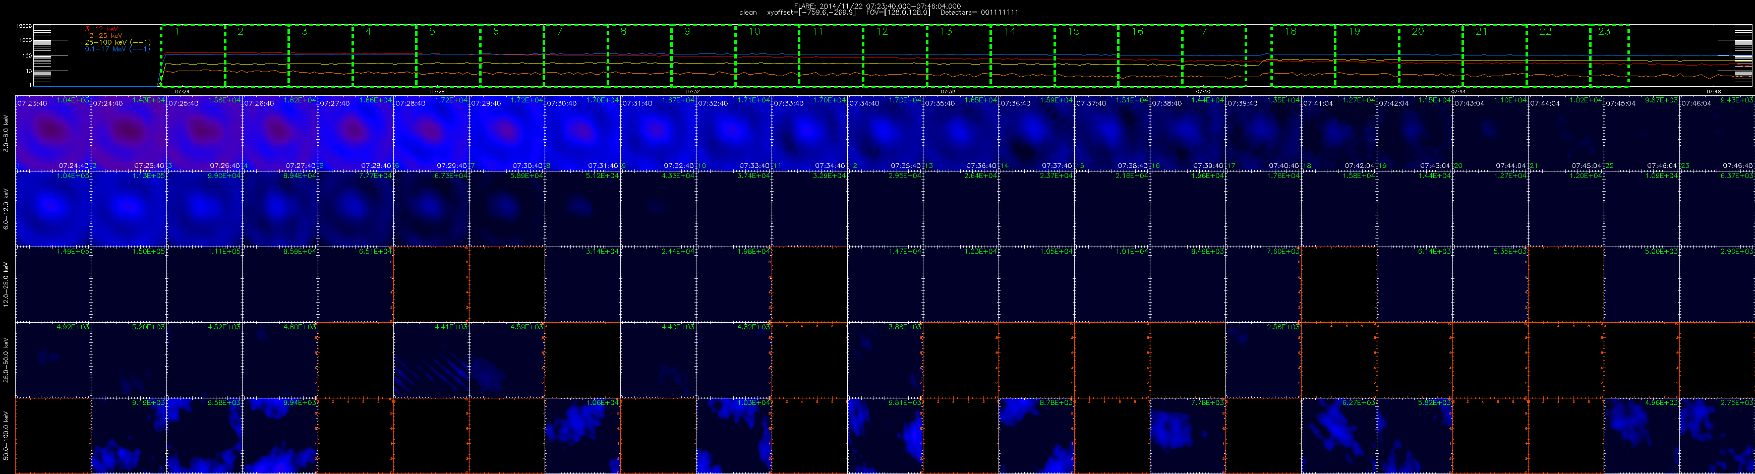Viewport: 1755px width, 474px height.
Task: Select interval 23 marker in the light curve
Action: pyautogui.click(x=1604, y=31)
